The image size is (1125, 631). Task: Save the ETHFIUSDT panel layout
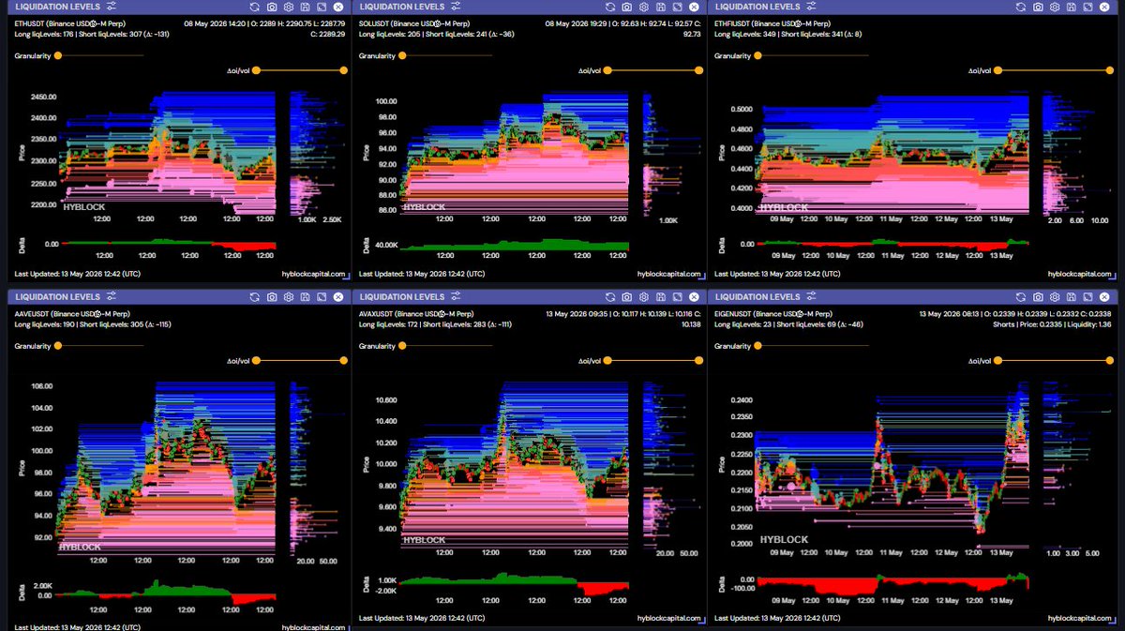1071,7
